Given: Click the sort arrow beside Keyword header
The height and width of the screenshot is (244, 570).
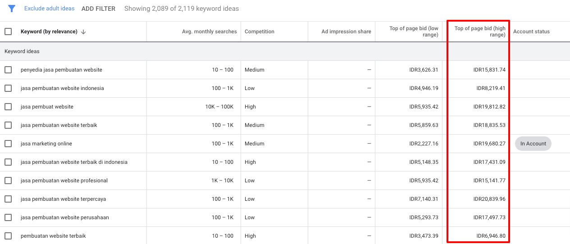Looking at the screenshot, I should (83, 32).
